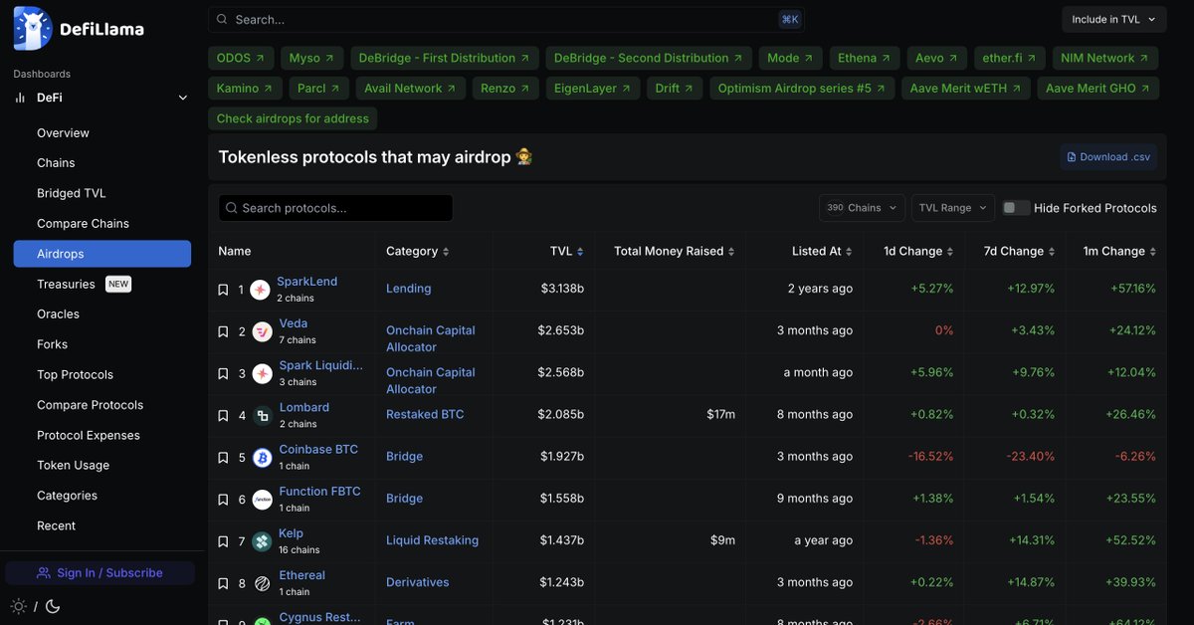Open the Ethena airdrop link
Image resolution: width=1194 pixels, height=625 pixels.
[865, 58]
